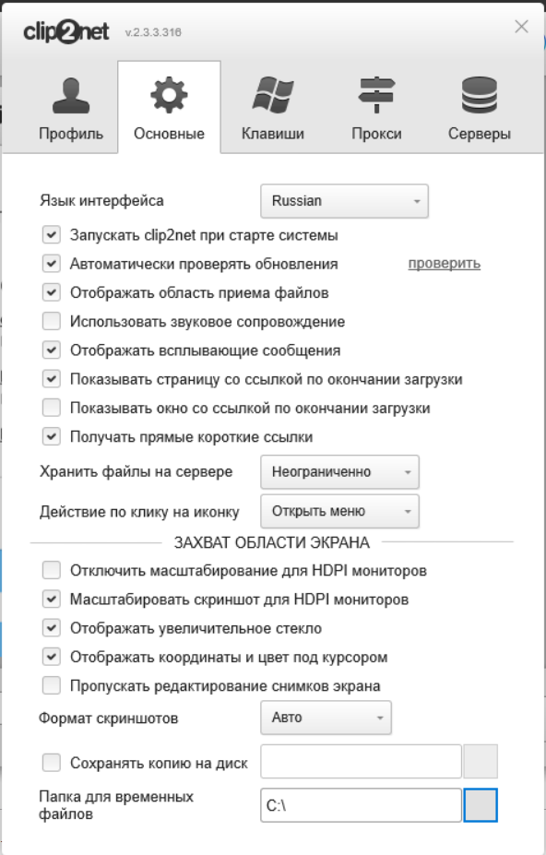
Task: Open the Прокси signpost icon
Action: point(376,95)
